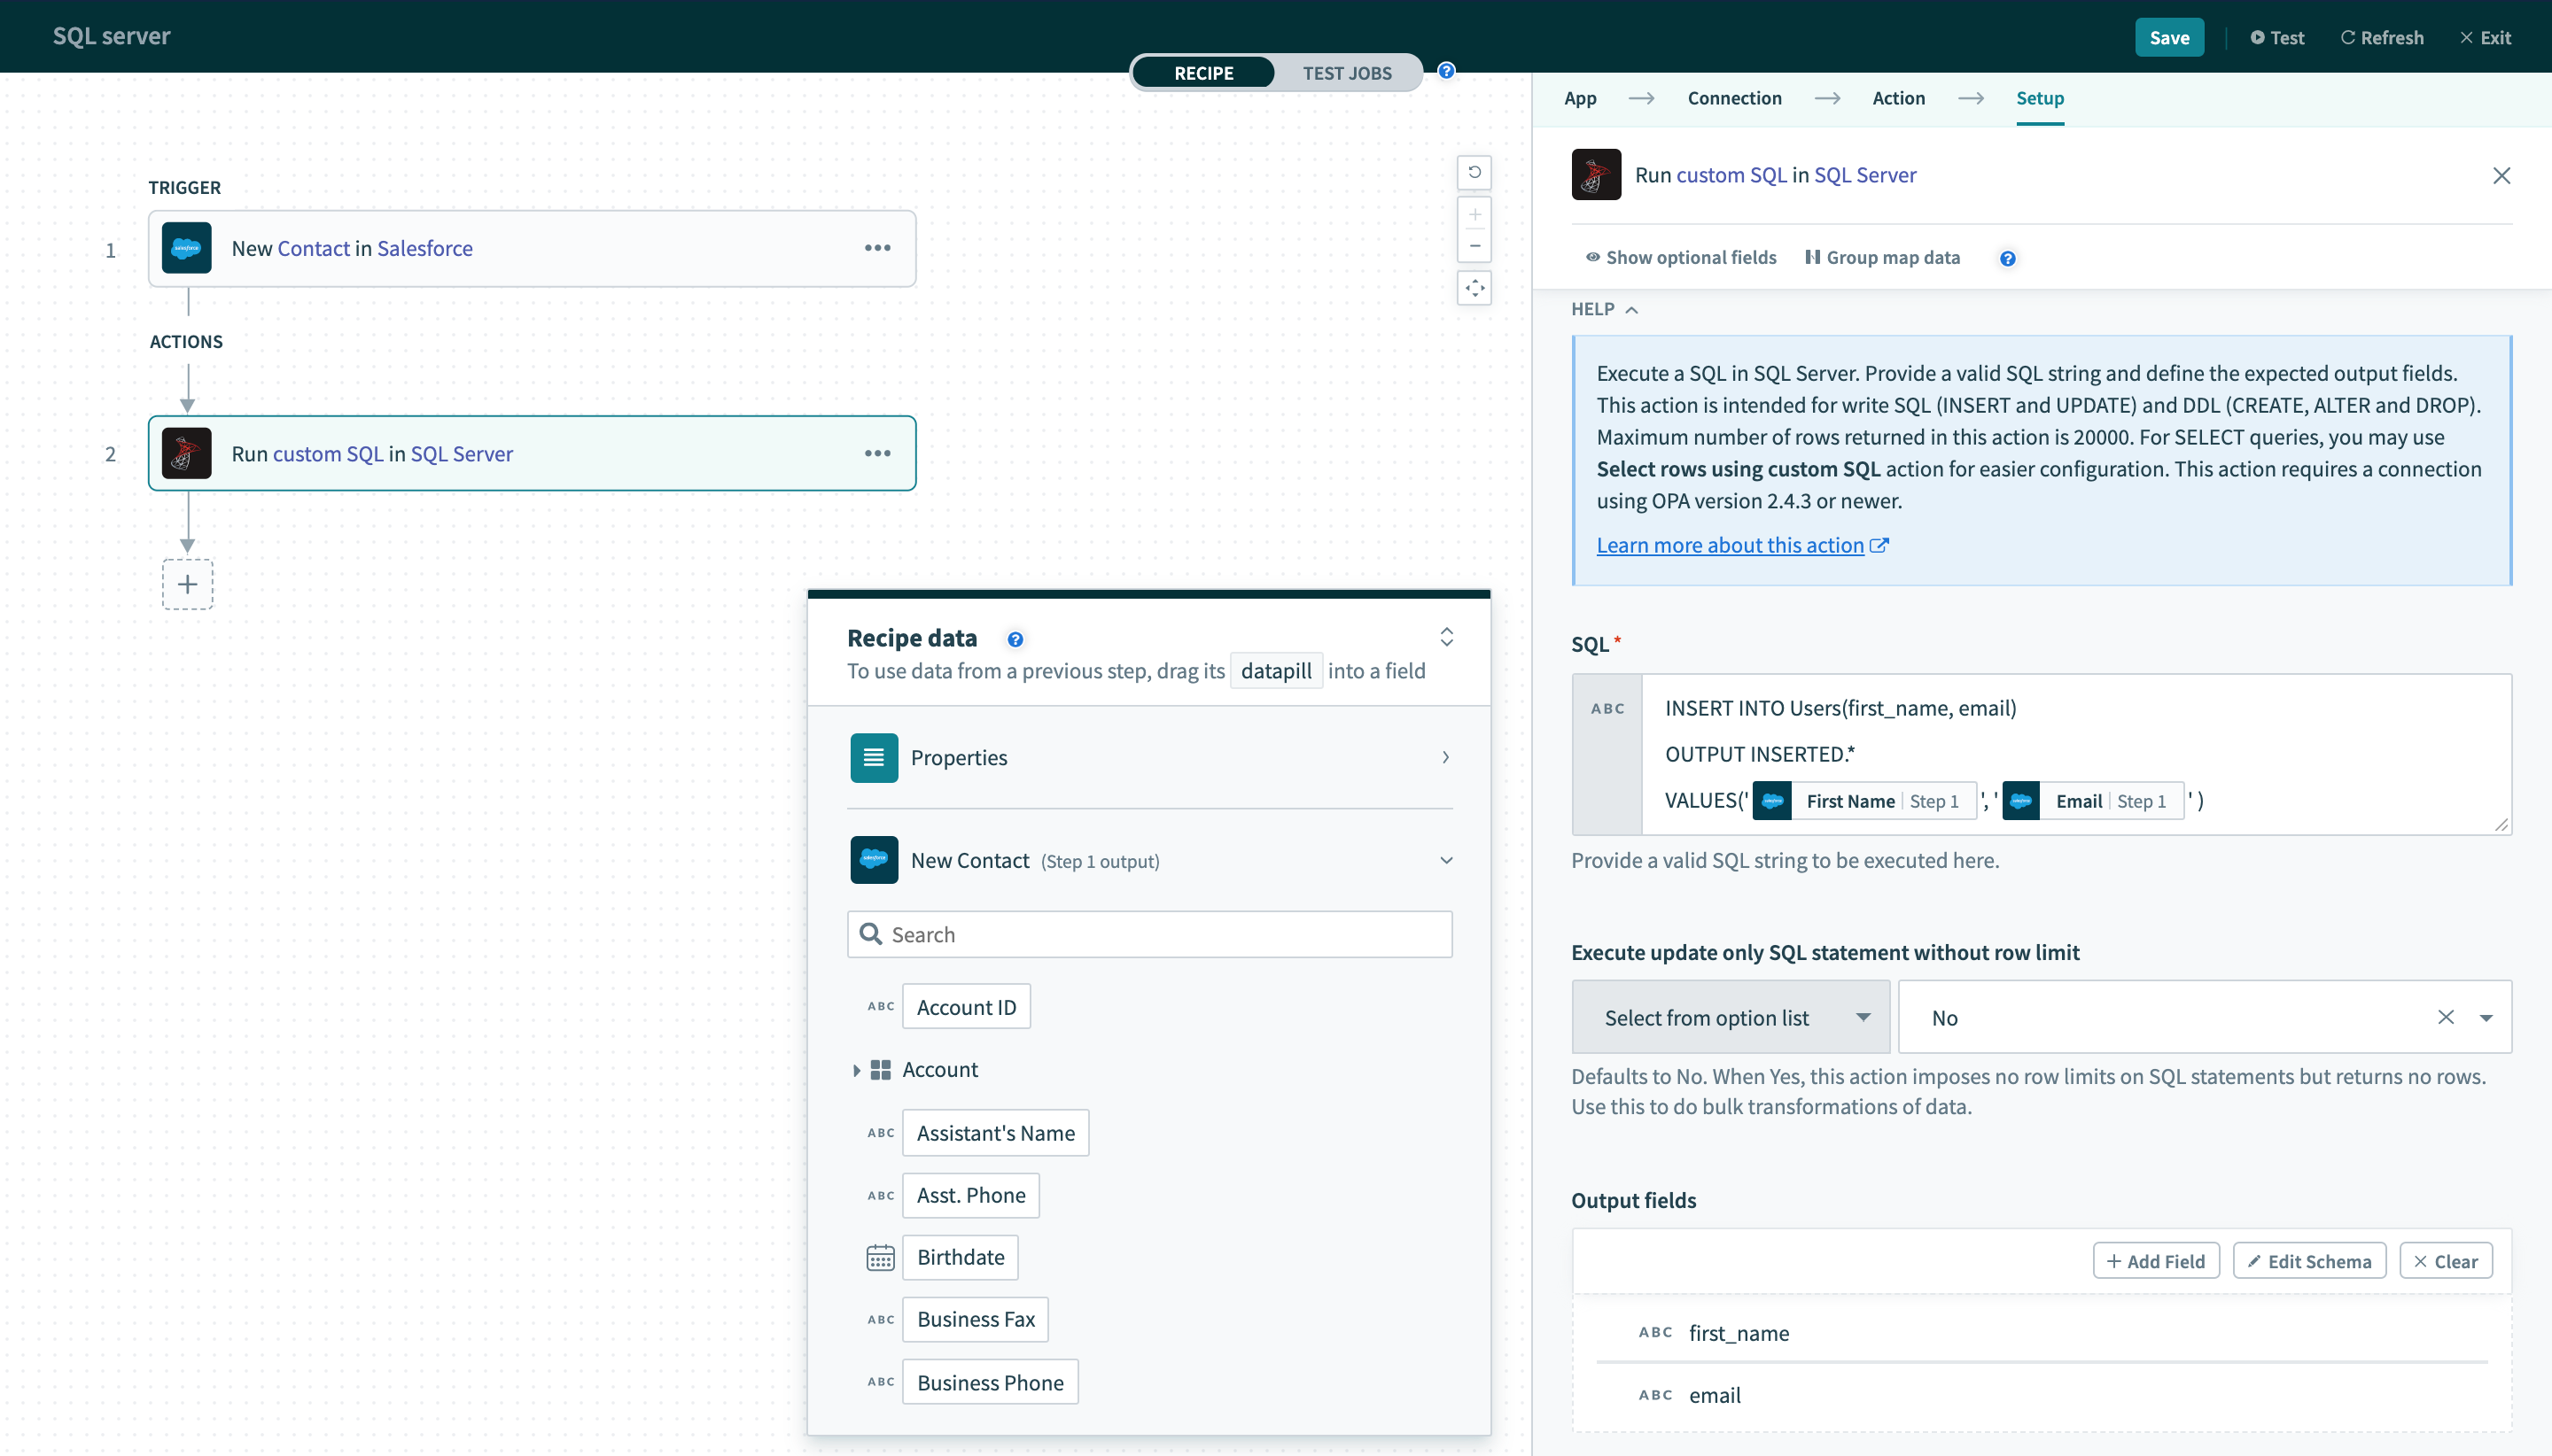Click the canvas reset view icon
Image resolution: width=2552 pixels, height=1456 pixels.
[1474, 172]
